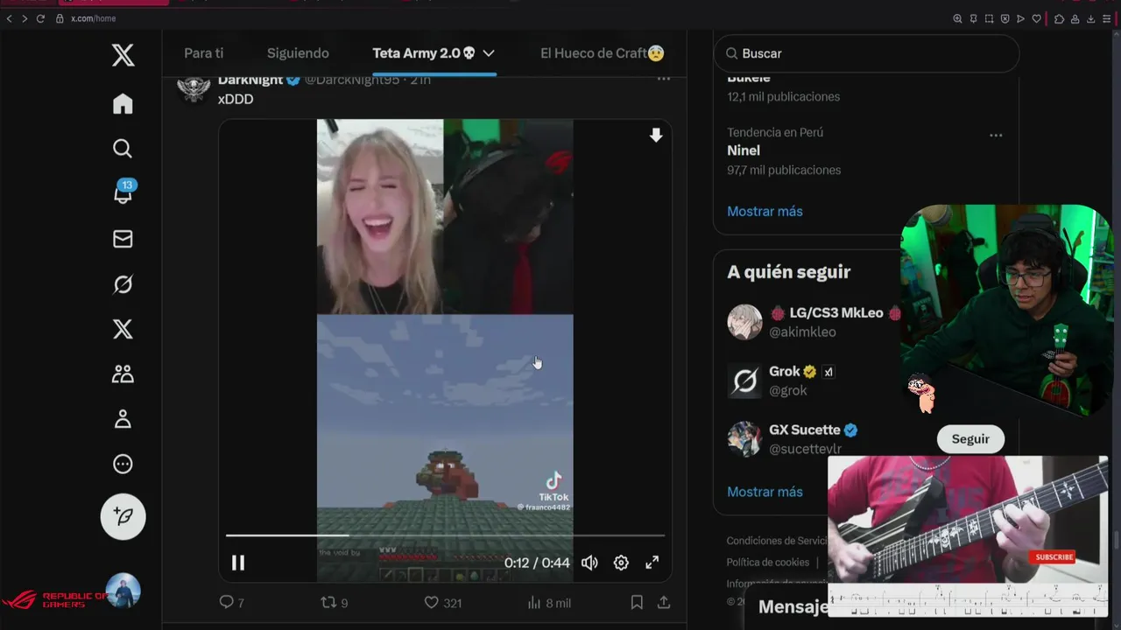Click the SUBSCRIBE button on guitar video
The height and width of the screenshot is (630, 1121).
point(1054,556)
